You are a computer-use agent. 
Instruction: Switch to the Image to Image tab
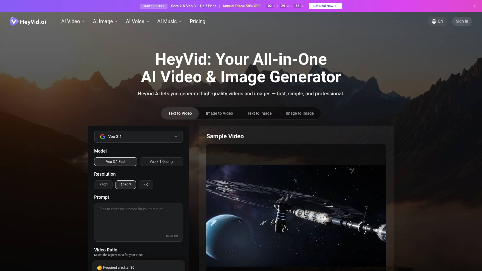coord(300,113)
